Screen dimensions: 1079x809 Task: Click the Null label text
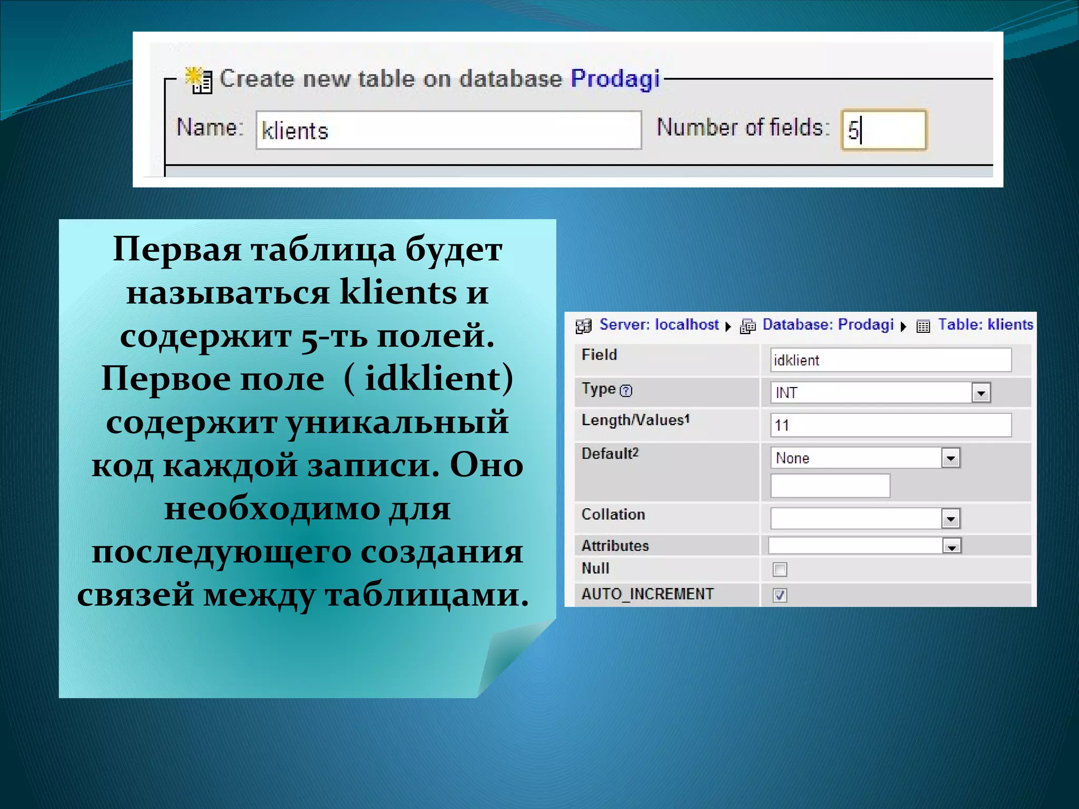point(595,568)
